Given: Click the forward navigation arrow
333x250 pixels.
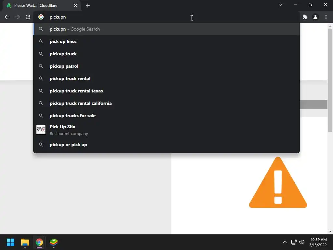Looking at the screenshot, I should tap(18, 17).
